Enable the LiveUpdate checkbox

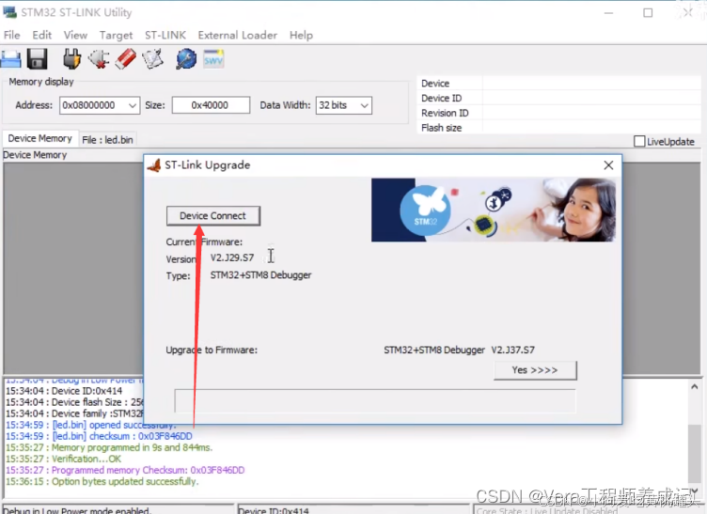[639, 142]
